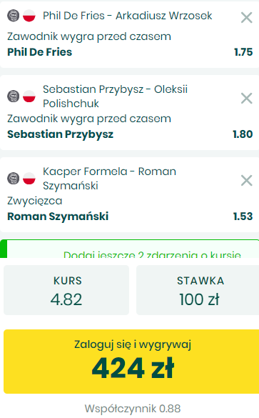
Task: Open Sebastian Przybysz - Oleksii Polishchuk event
Action: pos(116,96)
